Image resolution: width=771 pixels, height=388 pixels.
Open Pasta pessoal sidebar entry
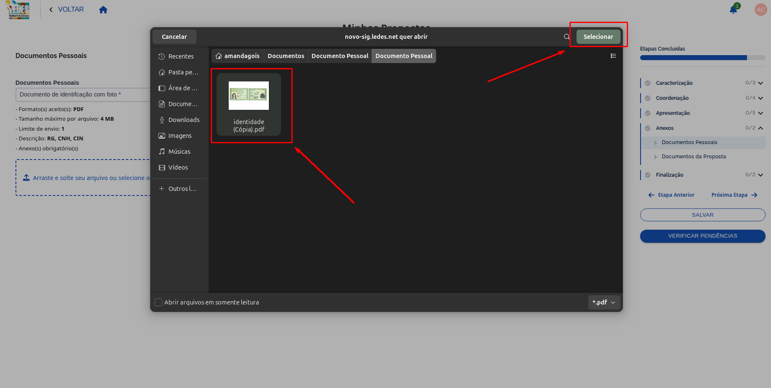(180, 72)
